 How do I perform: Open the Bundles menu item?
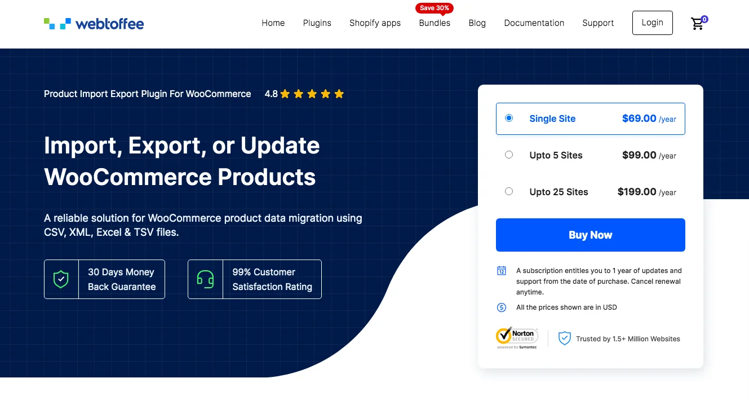click(x=435, y=23)
